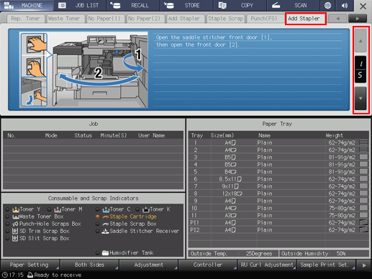This screenshot has width=372, height=279.
Task: Click the first hand illustration thumbnail
Action: pos(34,44)
